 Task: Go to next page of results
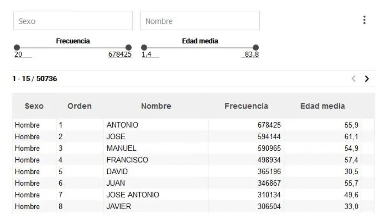[367, 79]
